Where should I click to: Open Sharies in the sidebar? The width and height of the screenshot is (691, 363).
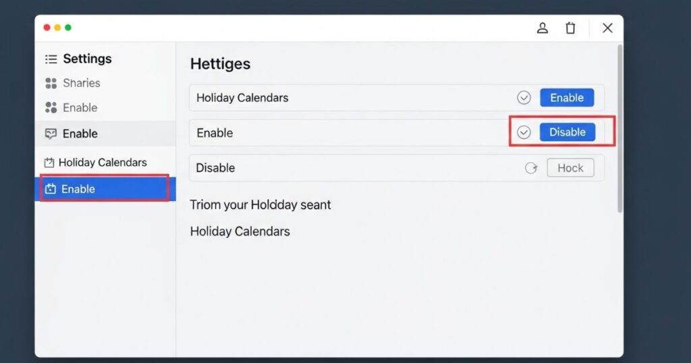pyautogui.click(x=81, y=84)
